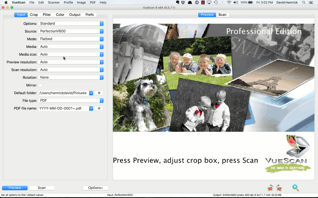Open the Scanner menu in the menu bar
Viewport: 318px width, 198px height.
(54, 2)
